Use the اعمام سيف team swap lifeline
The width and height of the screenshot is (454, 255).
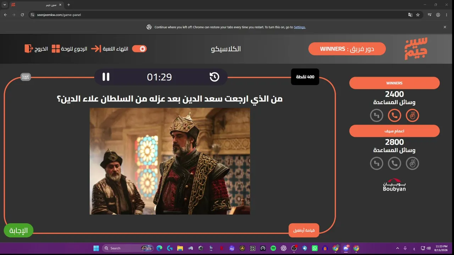point(377,163)
